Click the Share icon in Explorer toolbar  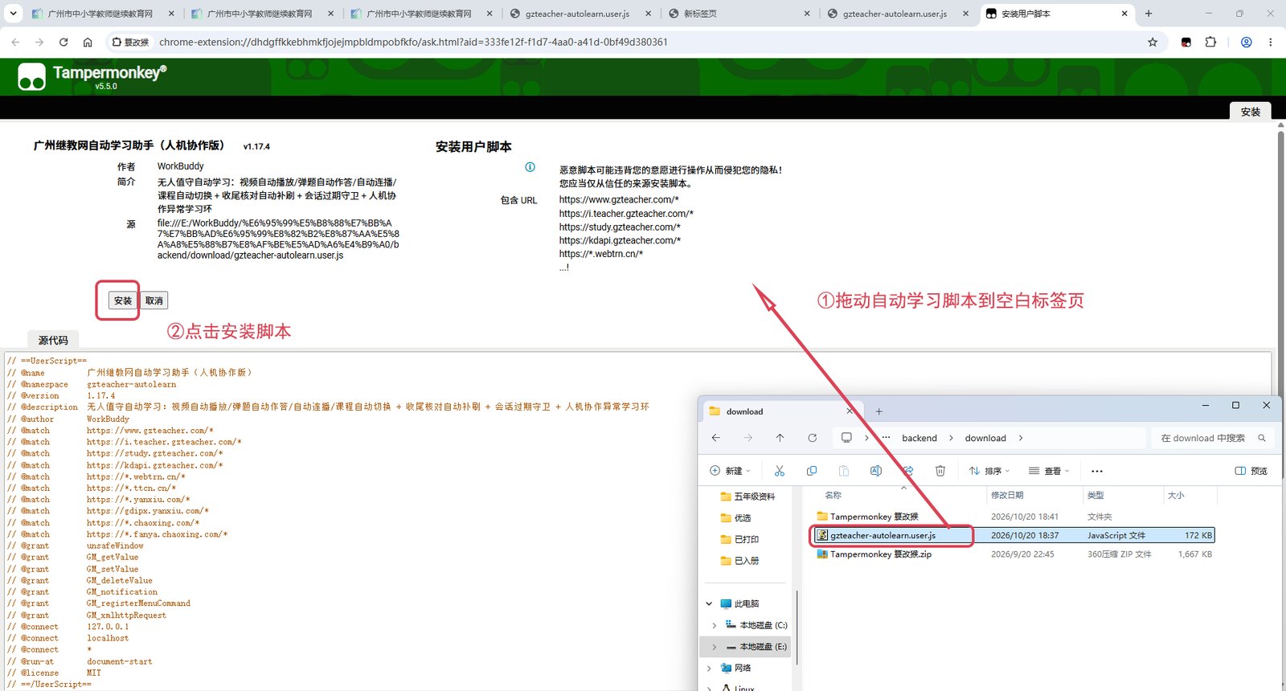pos(908,471)
